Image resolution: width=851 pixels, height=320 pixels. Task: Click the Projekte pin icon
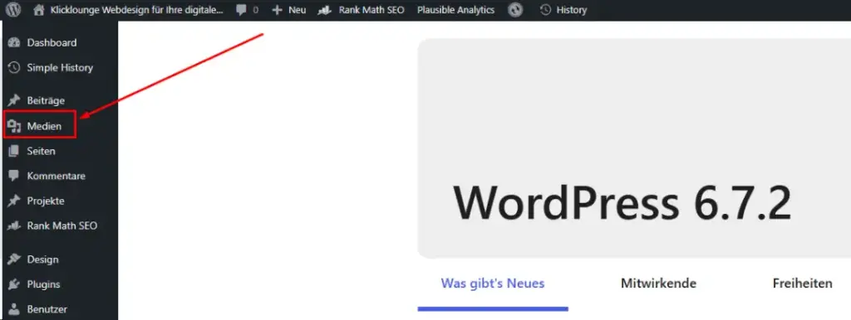pyautogui.click(x=14, y=201)
